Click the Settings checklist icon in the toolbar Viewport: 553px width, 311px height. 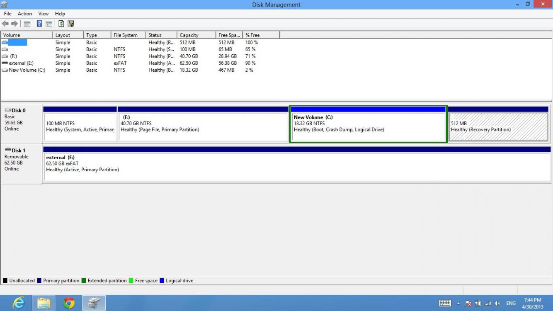tap(71, 24)
